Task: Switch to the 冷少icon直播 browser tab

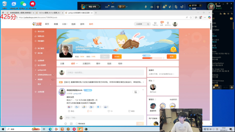Action: 49,13
